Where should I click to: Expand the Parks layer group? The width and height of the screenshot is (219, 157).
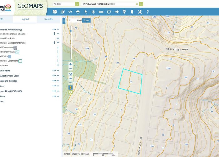(x=58, y=70)
